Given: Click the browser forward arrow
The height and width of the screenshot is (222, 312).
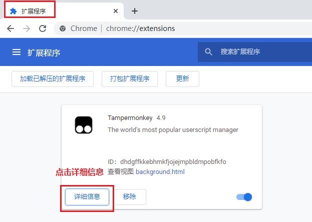Looking at the screenshot, I should pos(27,28).
